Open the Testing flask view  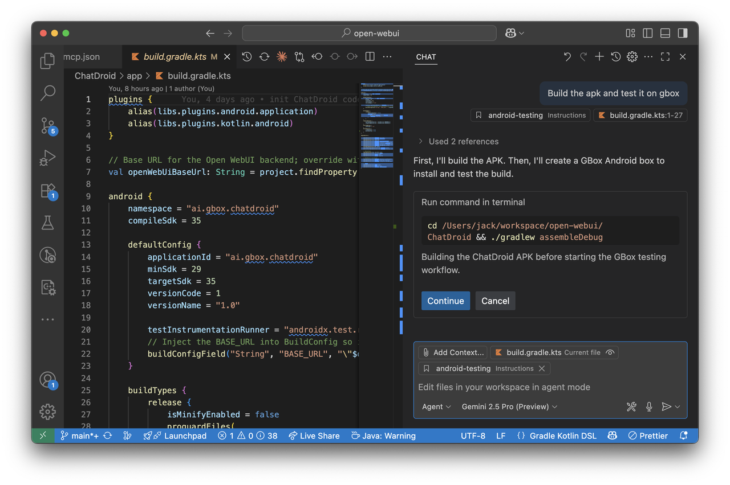[47, 223]
